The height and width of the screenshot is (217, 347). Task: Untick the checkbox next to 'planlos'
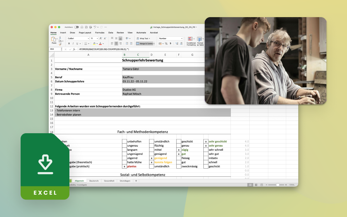pos(124,166)
